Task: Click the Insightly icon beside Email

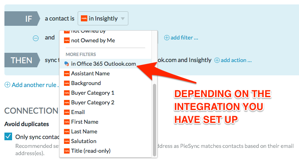Action: 66,112
